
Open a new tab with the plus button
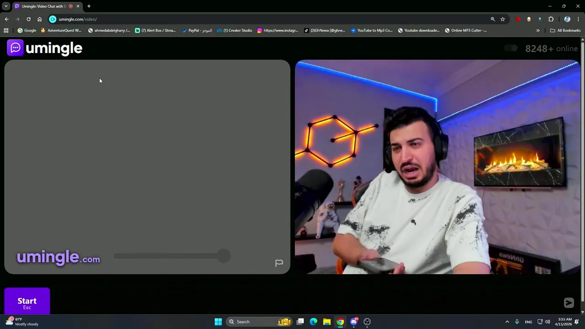coord(89,6)
